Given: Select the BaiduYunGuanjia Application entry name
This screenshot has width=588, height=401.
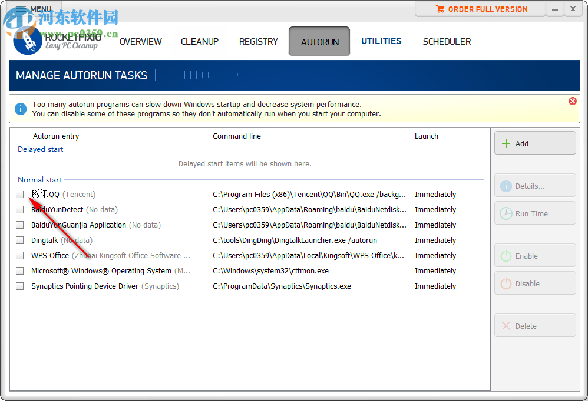Looking at the screenshot, I should (x=78, y=225).
